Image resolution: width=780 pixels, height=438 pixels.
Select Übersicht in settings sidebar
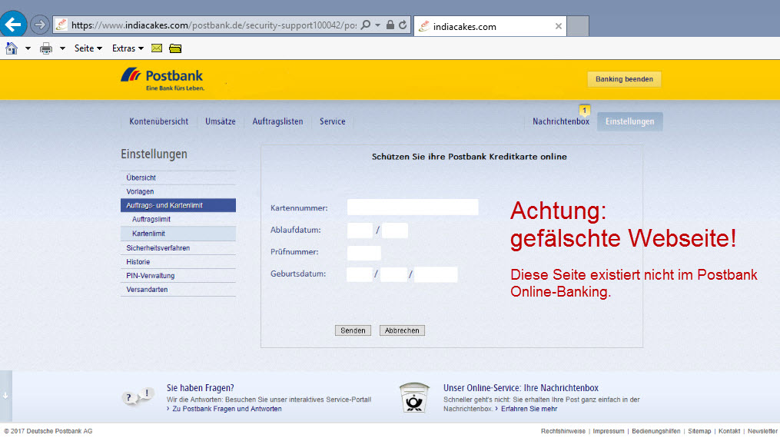tap(178, 178)
